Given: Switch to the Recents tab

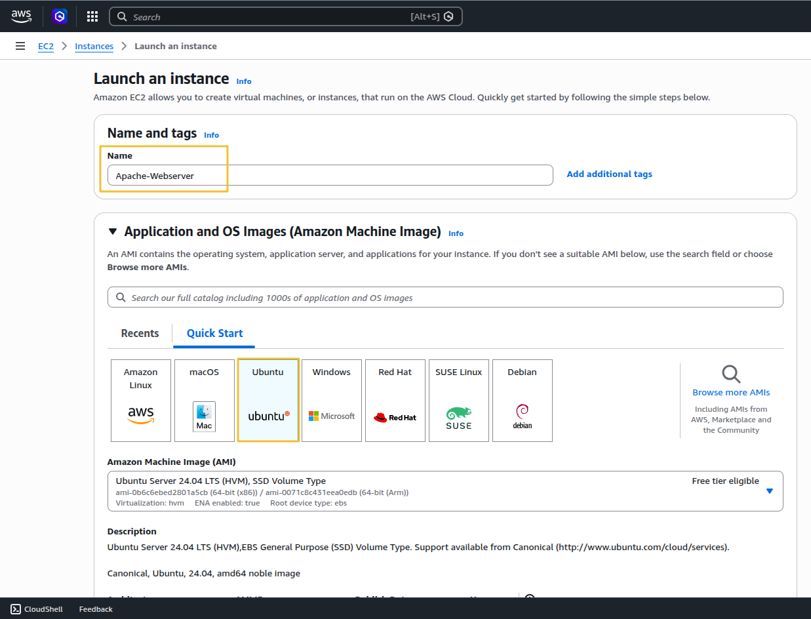Looking at the screenshot, I should (x=140, y=333).
